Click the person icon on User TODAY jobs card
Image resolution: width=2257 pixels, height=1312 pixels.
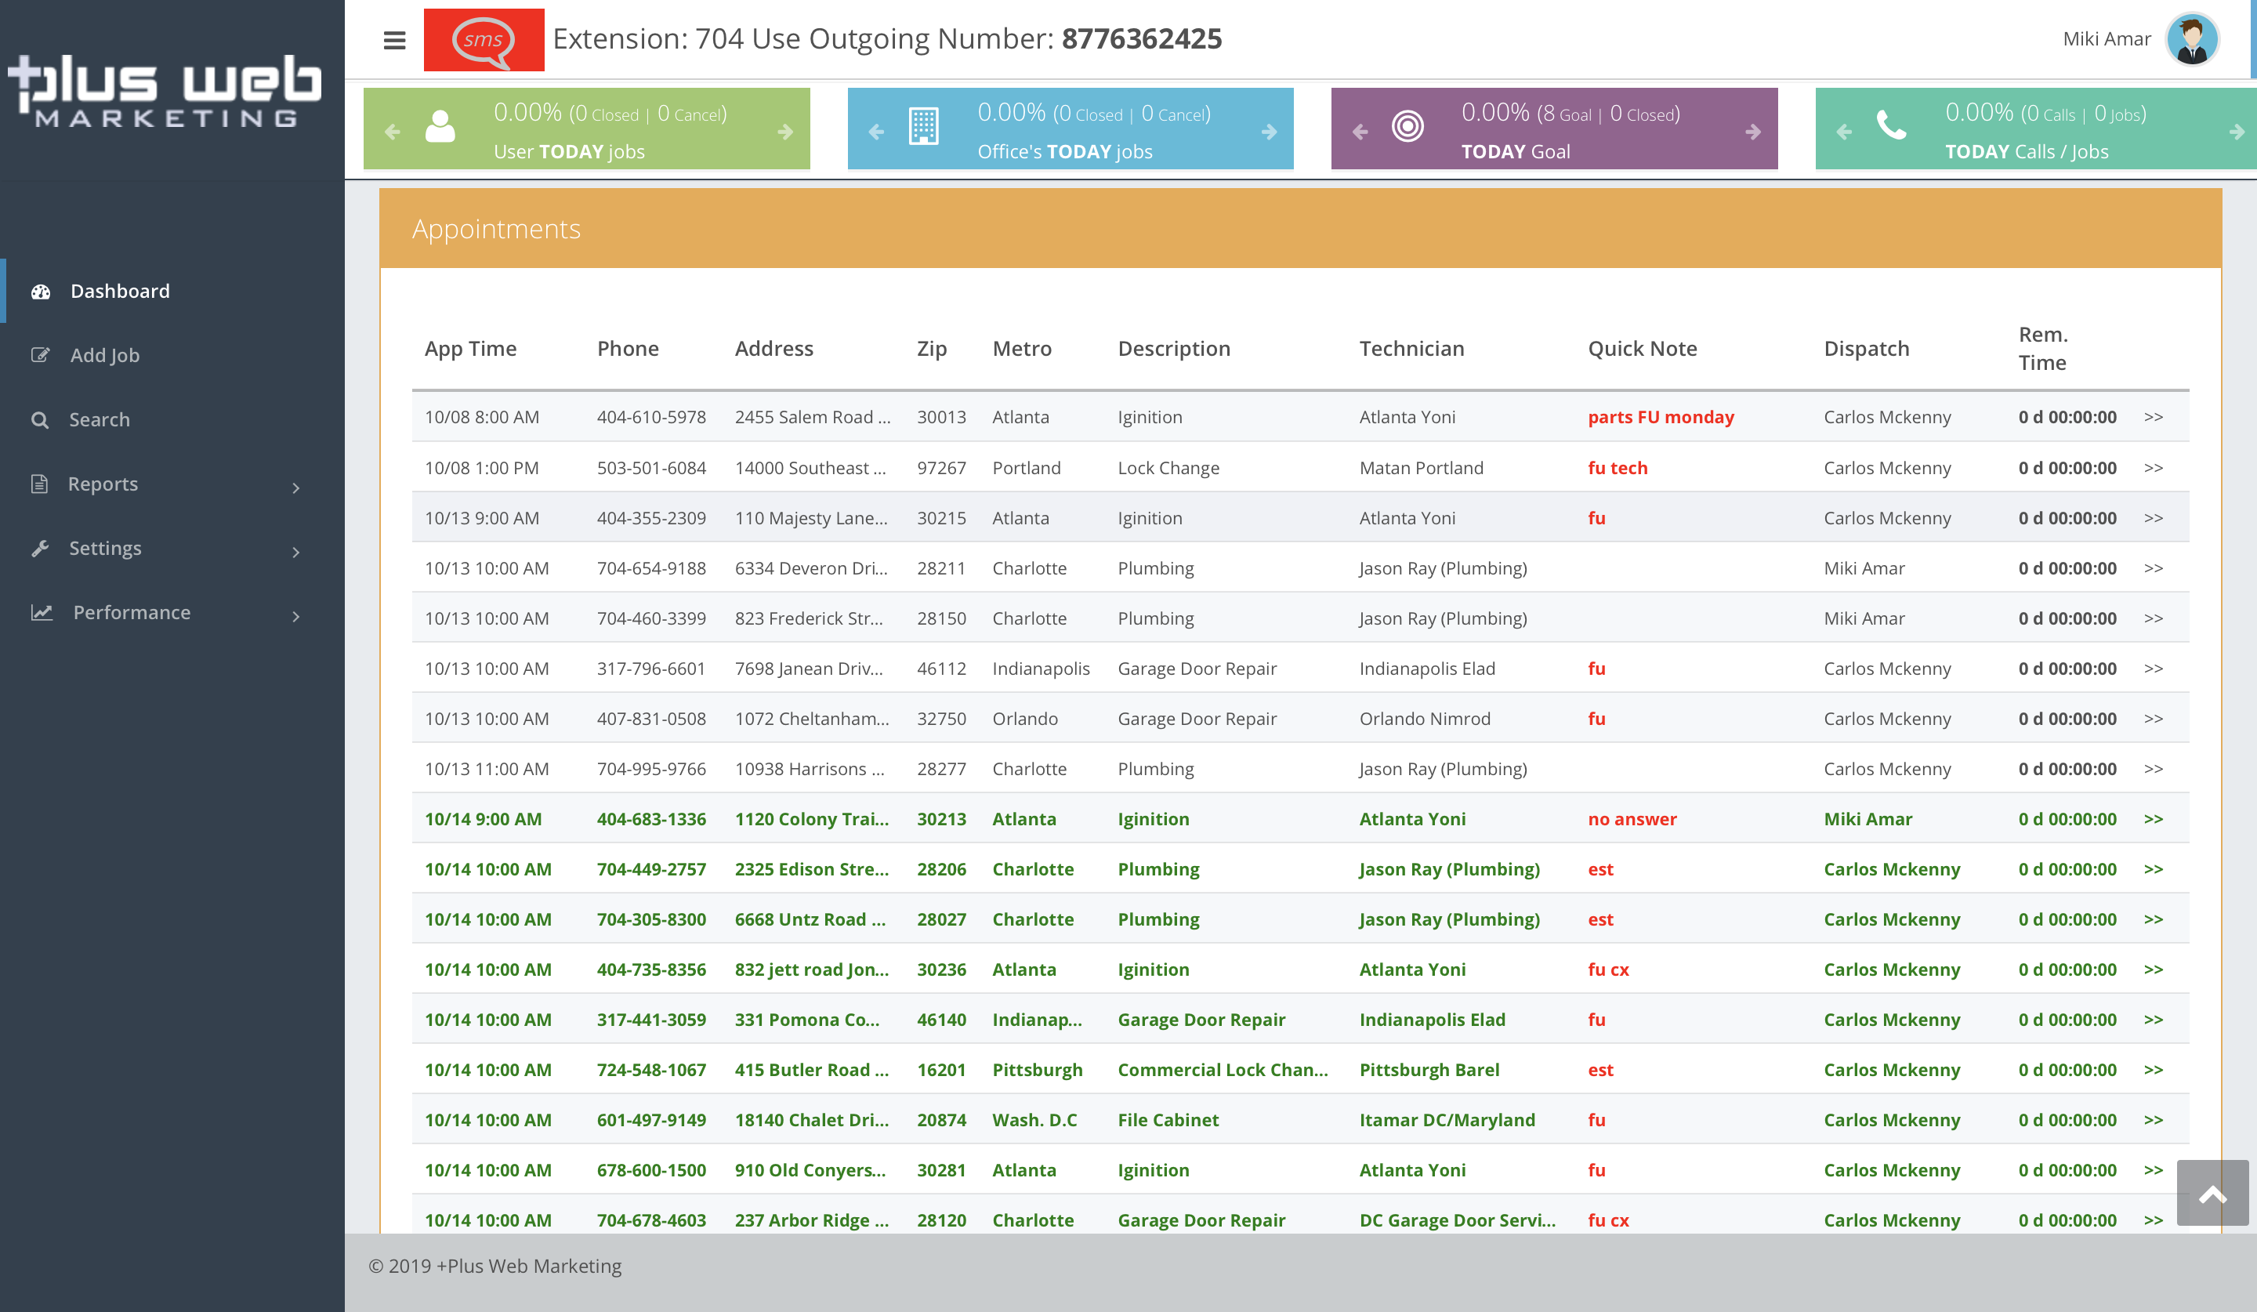(x=440, y=128)
